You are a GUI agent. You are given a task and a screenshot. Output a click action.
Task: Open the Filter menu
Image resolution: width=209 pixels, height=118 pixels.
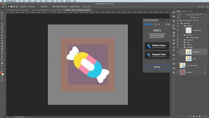(x=52, y=1)
